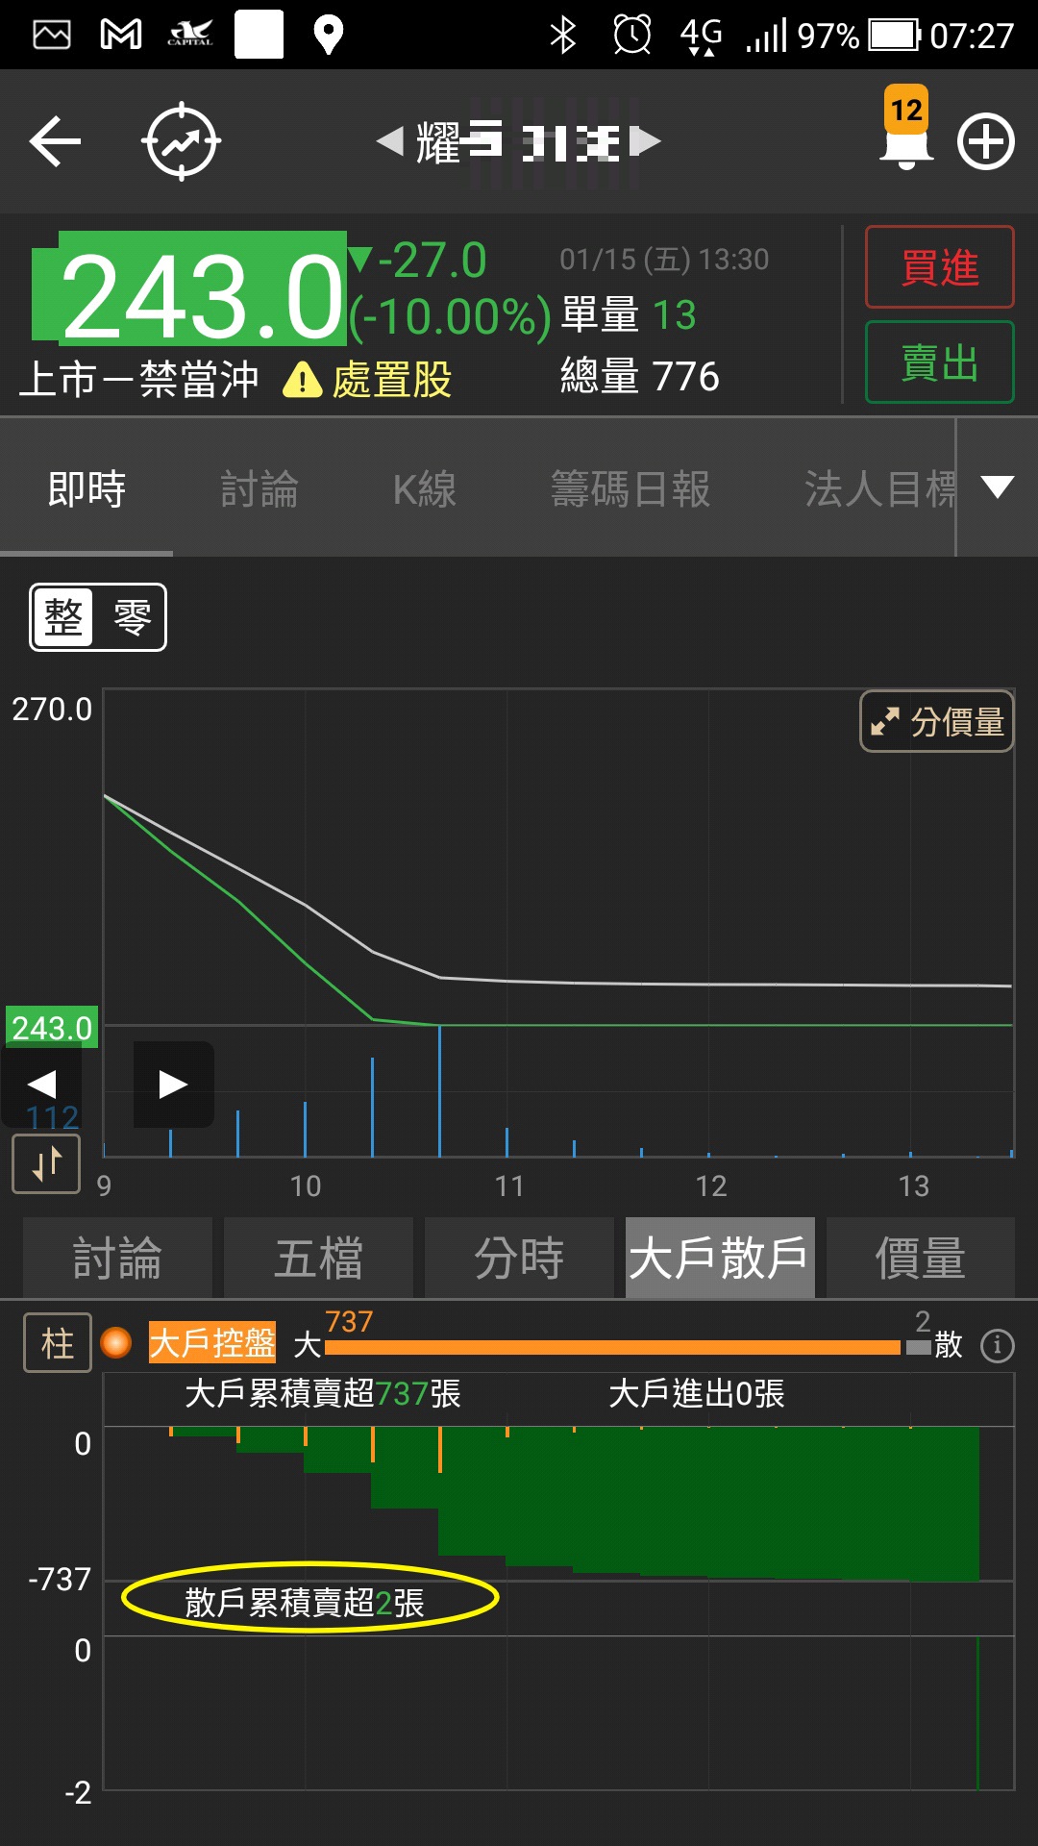
Task: Open the chart target analysis icon
Action: (181, 142)
